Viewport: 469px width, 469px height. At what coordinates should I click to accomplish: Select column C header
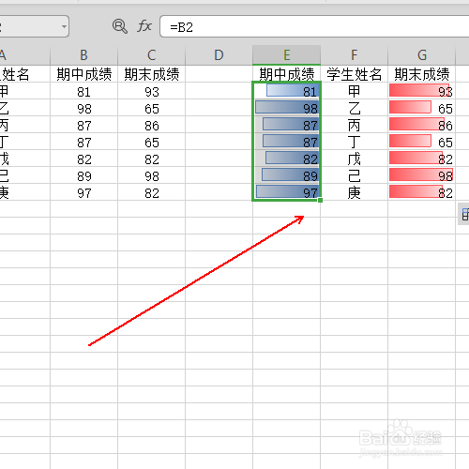(x=152, y=55)
